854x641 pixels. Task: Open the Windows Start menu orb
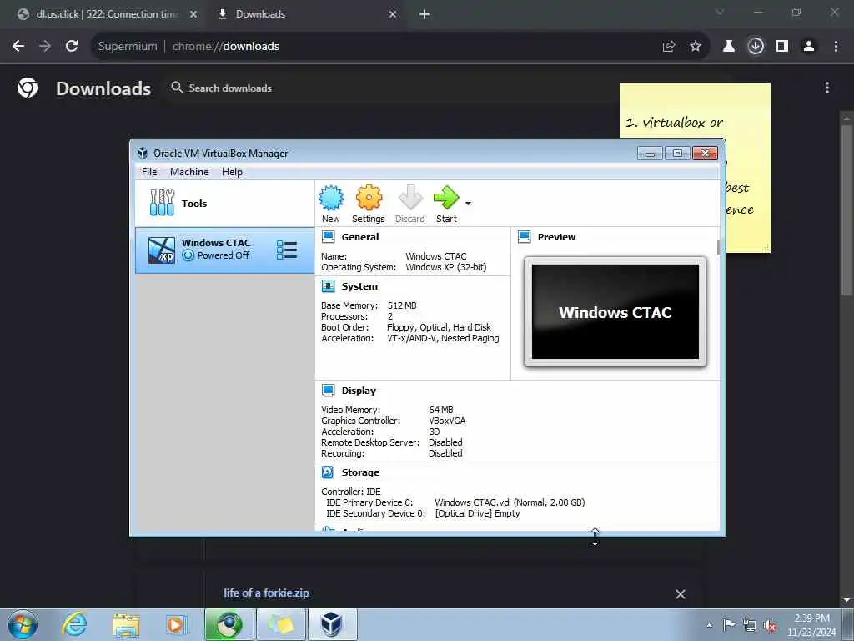coord(22,624)
